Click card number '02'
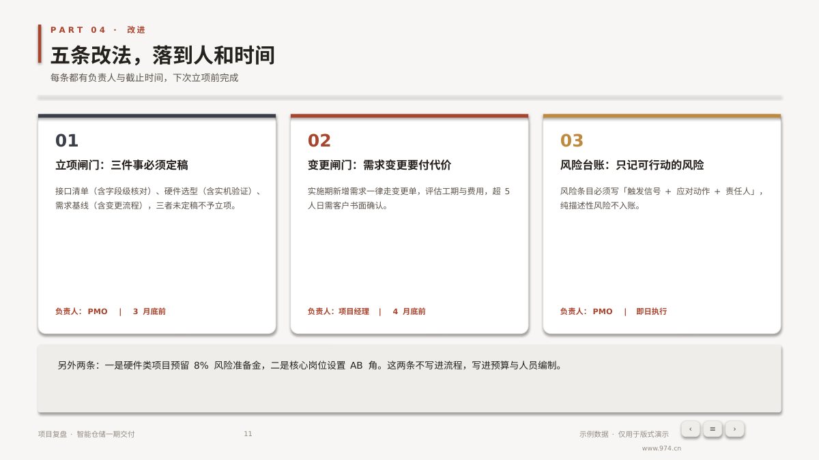 pyautogui.click(x=319, y=140)
